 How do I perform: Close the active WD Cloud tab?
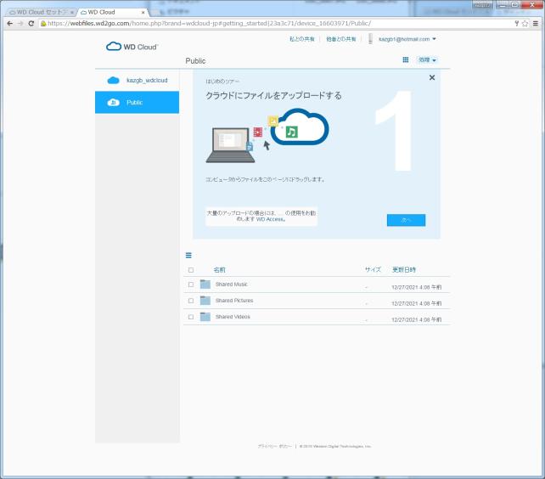coord(143,12)
